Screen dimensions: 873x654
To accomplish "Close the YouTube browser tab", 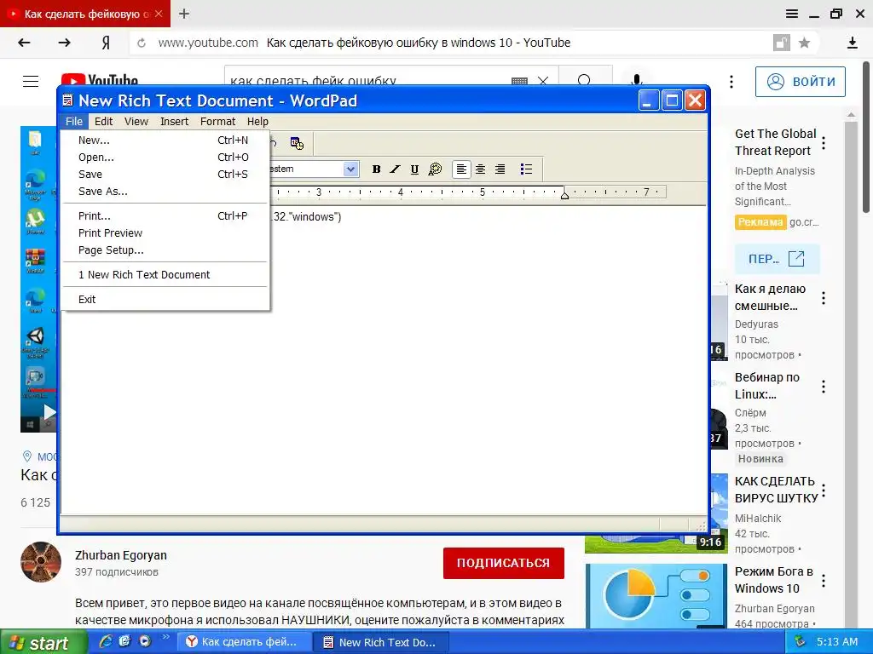I will [x=159, y=14].
